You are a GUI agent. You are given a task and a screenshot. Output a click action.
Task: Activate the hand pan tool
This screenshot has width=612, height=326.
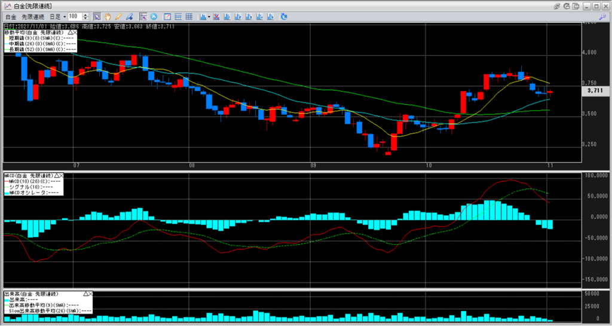108,16
